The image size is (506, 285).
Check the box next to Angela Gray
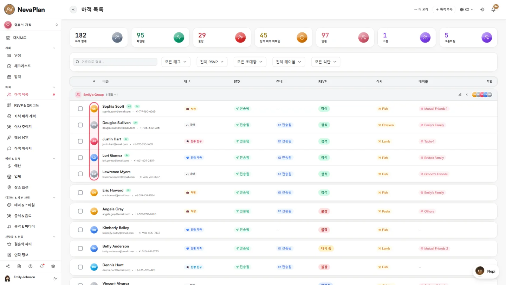pos(80,211)
